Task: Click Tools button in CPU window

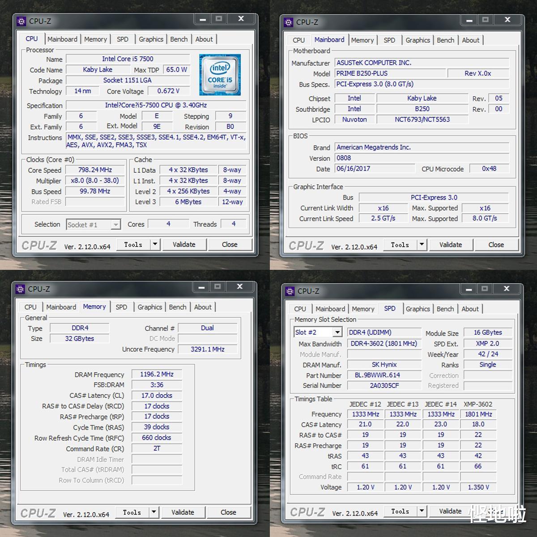Action: pos(133,244)
